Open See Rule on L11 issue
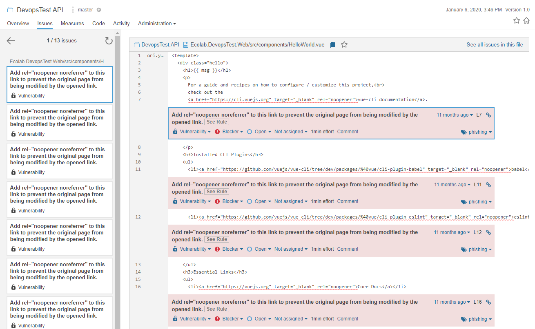535x329 pixels. coord(216,192)
